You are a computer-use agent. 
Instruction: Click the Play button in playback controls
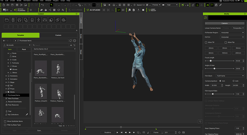[117, 132]
